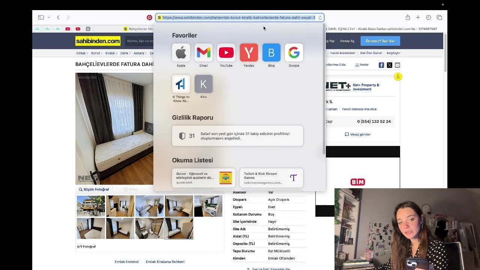This screenshot has height=270, width=480.
Task: Click the Ücretsiz İlan Ver button
Action: pyautogui.click(x=380, y=41)
